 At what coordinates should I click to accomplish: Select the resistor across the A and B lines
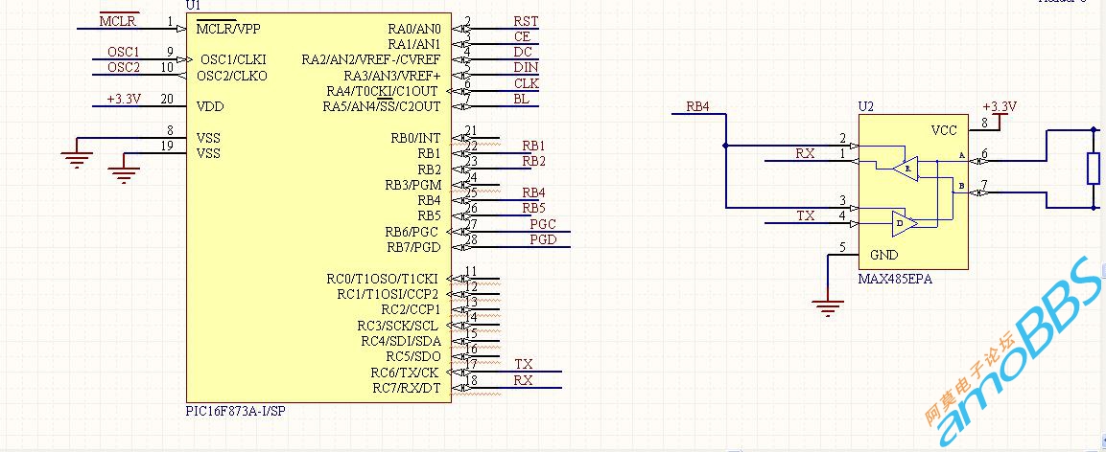pyautogui.click(x=1094, y=169)
